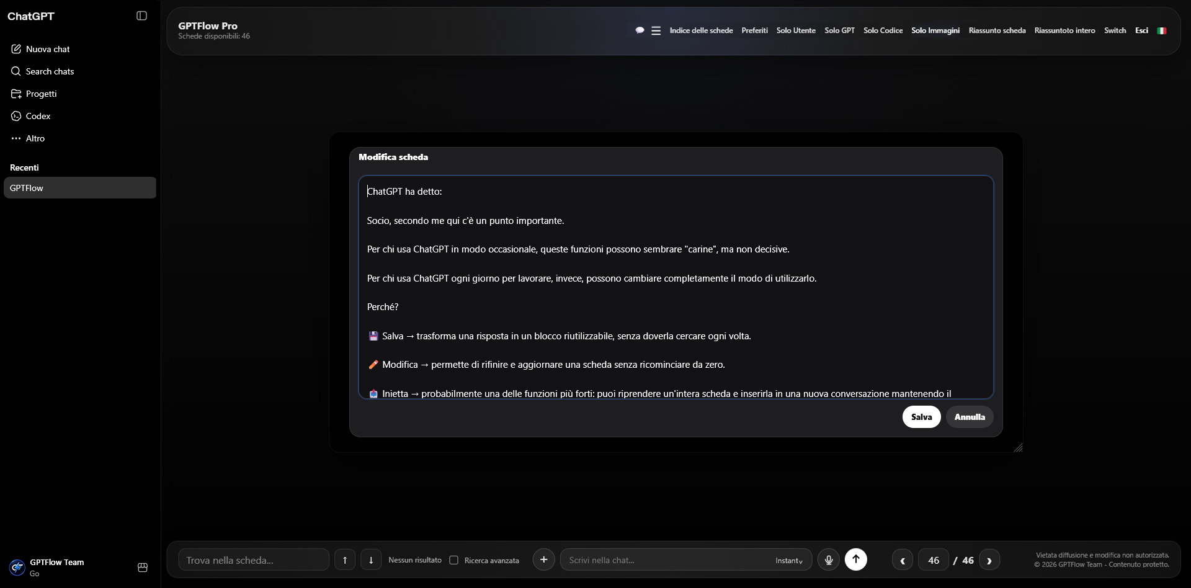Go to previous search result arrow up
The width and height of the screenshot is (1191, 588).
(345, 560)
